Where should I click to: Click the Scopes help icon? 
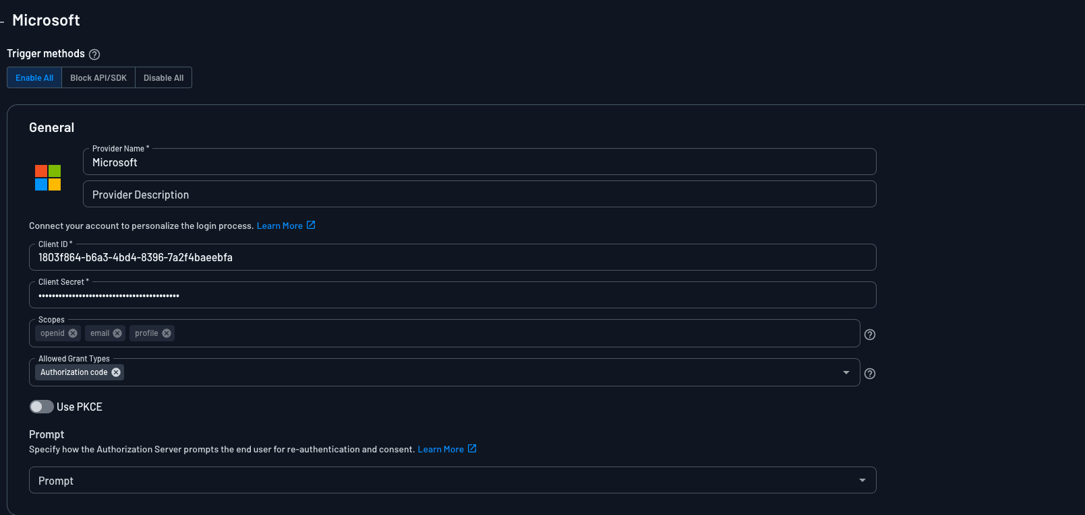(x=870, y=335)
